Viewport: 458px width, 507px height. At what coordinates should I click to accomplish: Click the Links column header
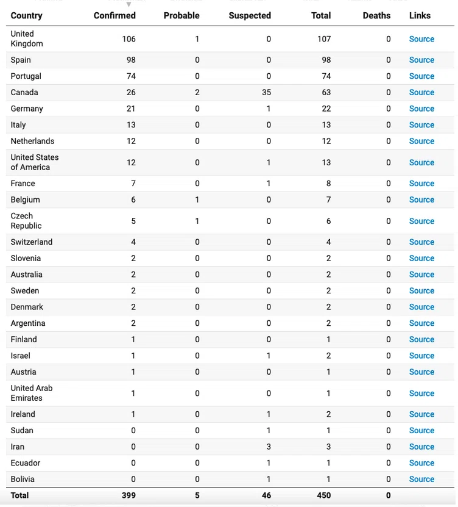click(x=420, y=15)
